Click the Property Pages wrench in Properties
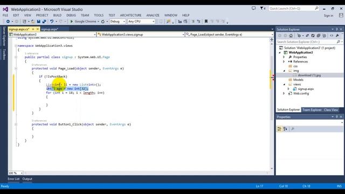Image resolution: width=345 pixels, height=194 pixels. point(293,129)
